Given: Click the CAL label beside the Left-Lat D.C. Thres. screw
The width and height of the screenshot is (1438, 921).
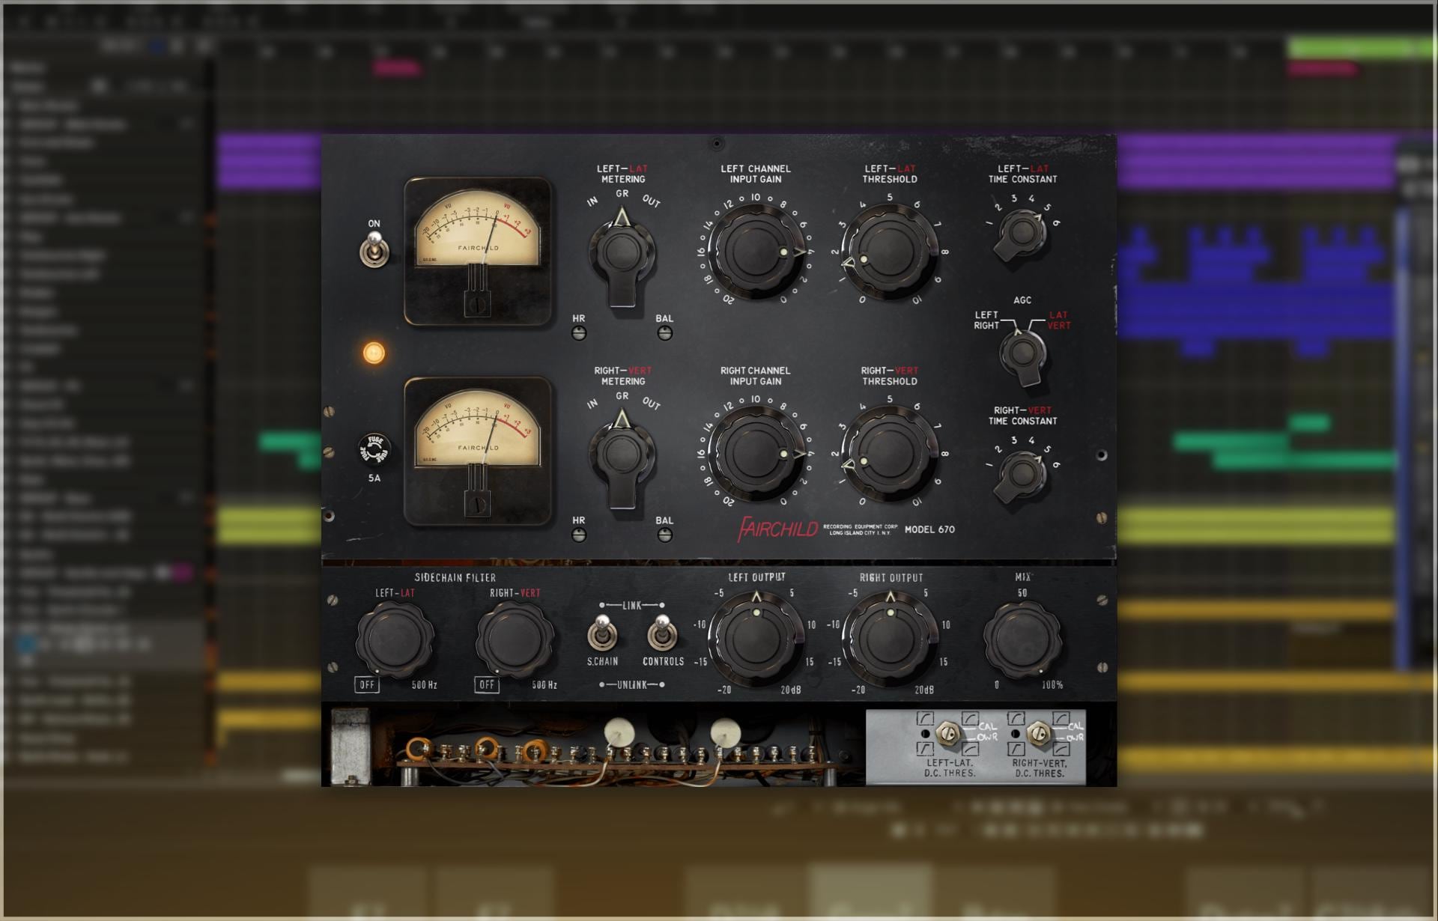Looking at the screenshot, I should click(987, 726).
